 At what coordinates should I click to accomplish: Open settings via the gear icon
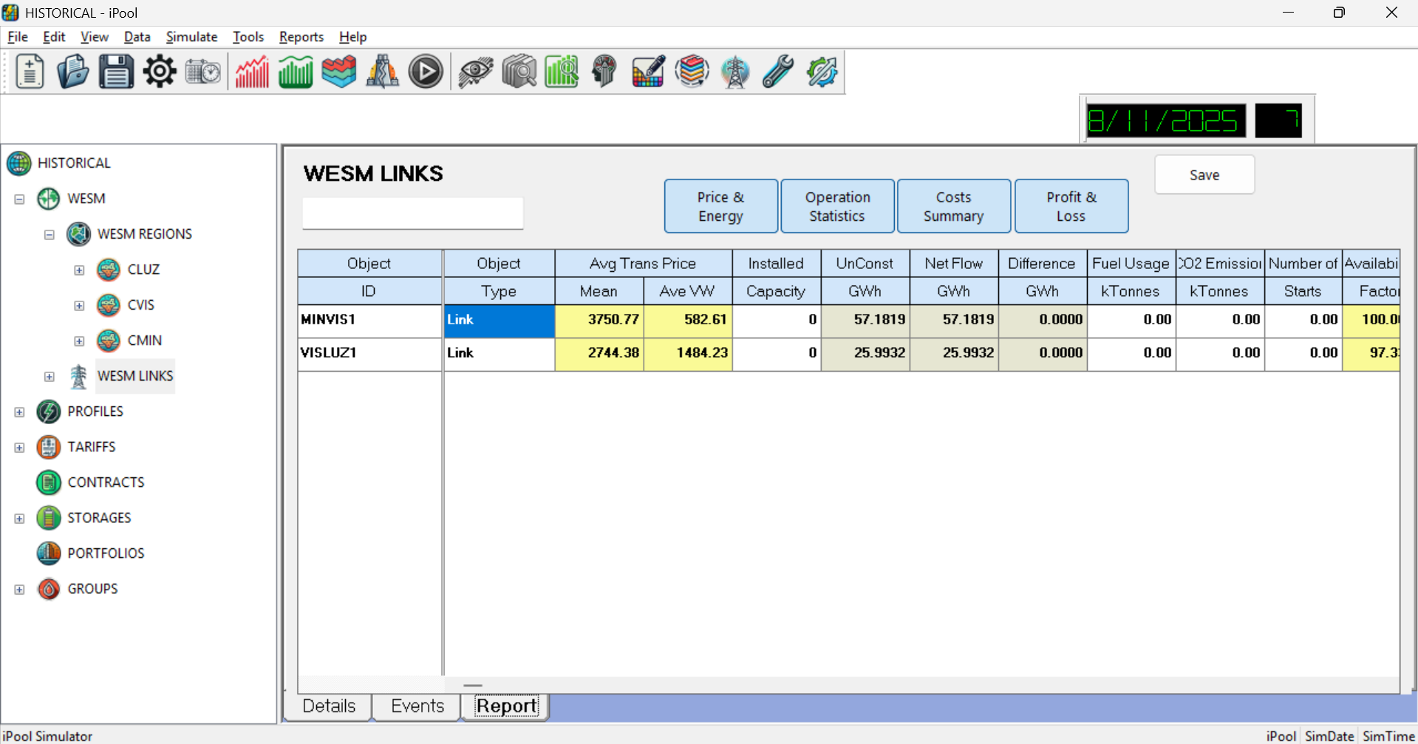click(160, 72)
